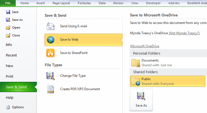Select Recent in the File menu
207x113 pixels.
click(x=11, y=55)
